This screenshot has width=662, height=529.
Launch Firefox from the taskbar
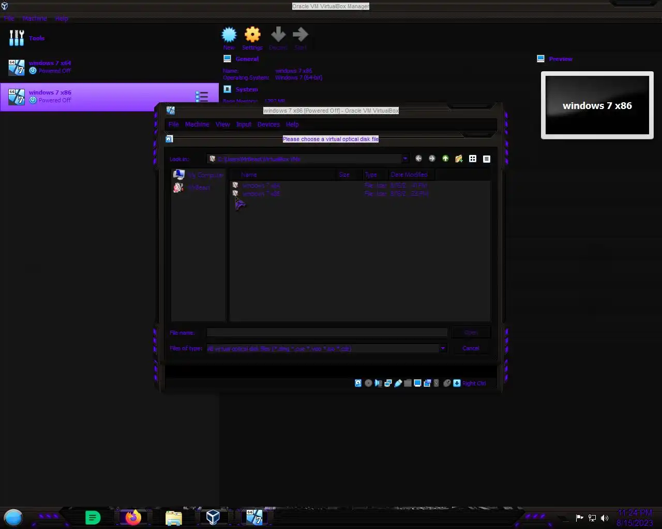point(133,517)
